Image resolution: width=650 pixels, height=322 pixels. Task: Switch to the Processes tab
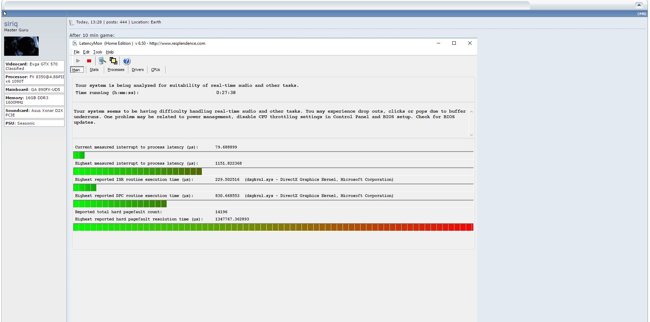click(x=116, y=70)
